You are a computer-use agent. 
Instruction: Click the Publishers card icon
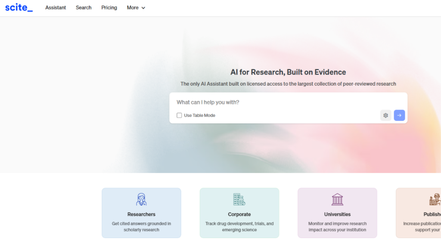[434, 199]
